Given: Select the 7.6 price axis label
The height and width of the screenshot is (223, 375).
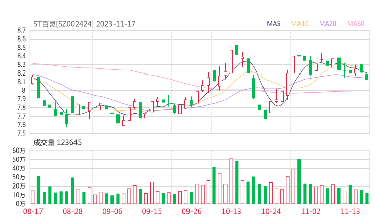Looking at the screenshot, I should (x=21, y=125).
